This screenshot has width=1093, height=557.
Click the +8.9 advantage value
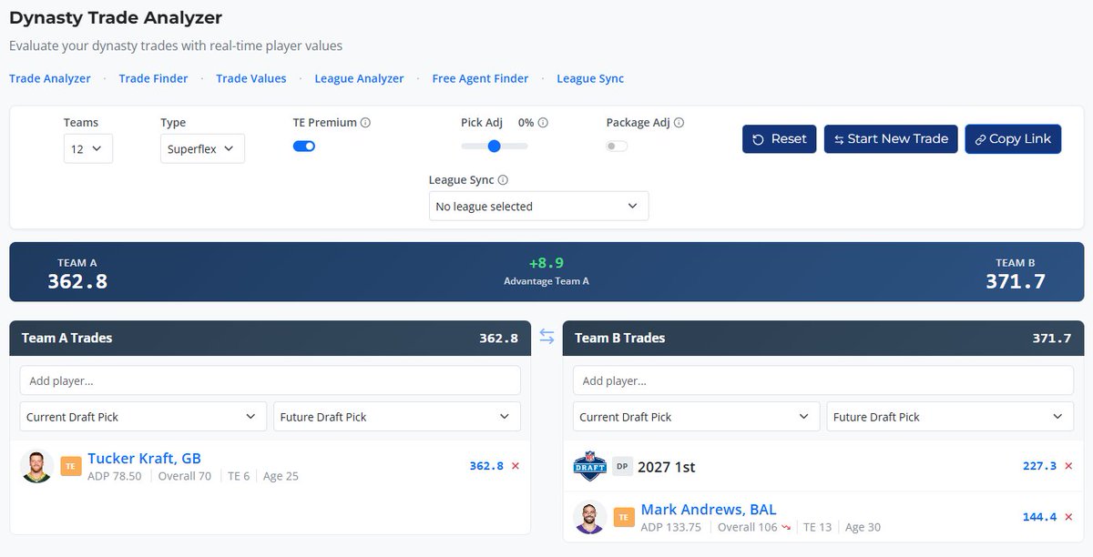[546, 263]
